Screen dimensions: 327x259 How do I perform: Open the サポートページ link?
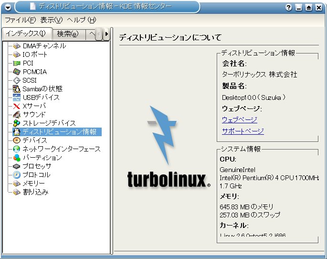[x=243, y=131]
